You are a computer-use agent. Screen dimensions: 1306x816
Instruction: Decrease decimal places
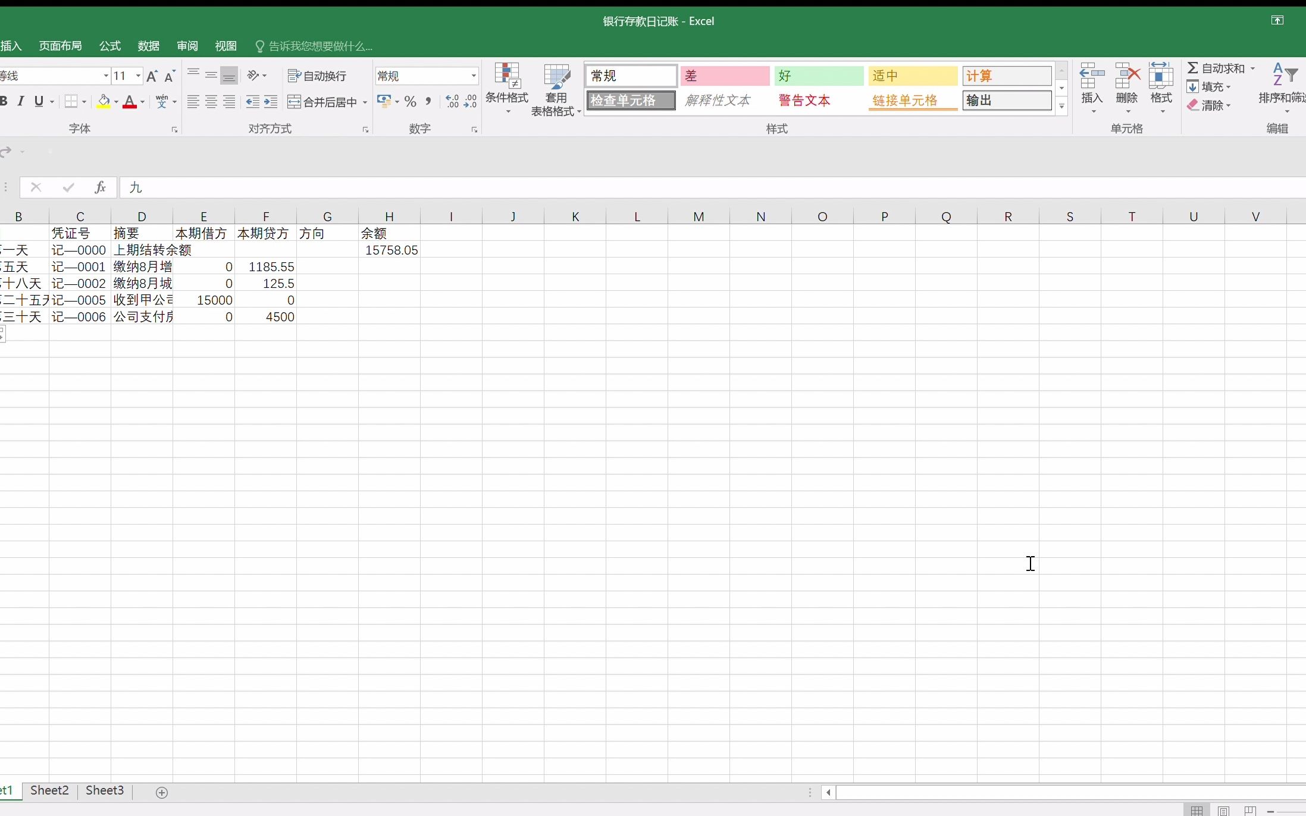click(x=470, y=102)
